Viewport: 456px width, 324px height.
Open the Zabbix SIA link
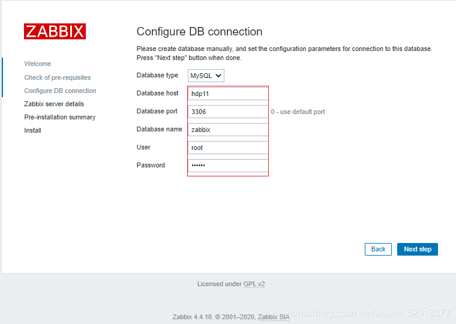point(274,317)
